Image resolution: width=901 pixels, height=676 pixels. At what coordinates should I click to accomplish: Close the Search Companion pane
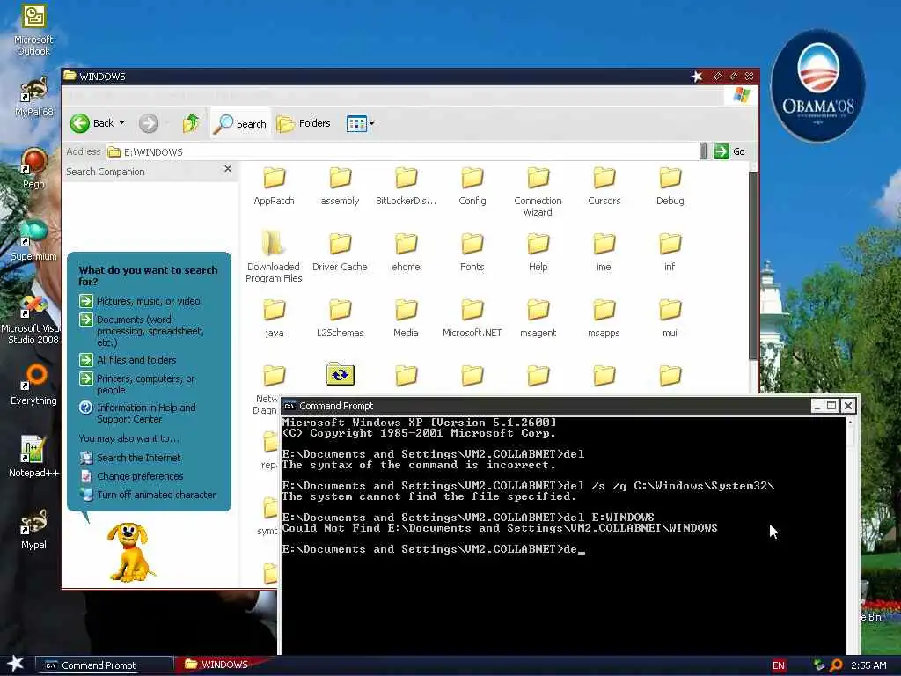tap(228, 168)
